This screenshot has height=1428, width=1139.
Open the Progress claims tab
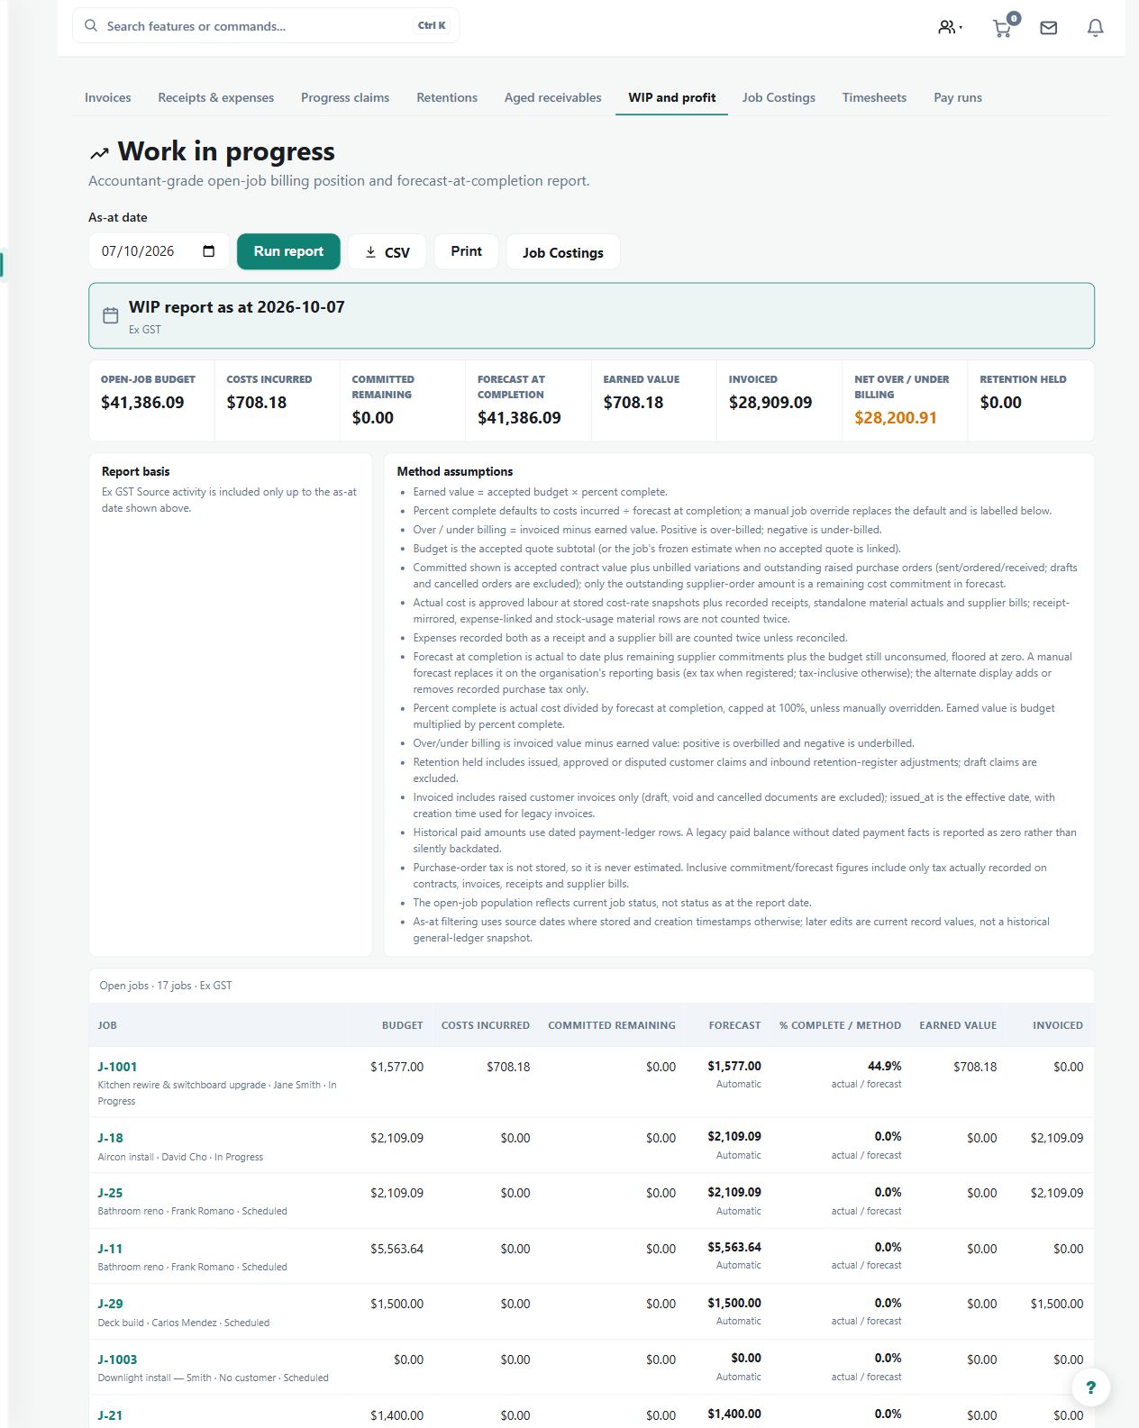click(345, 97)
